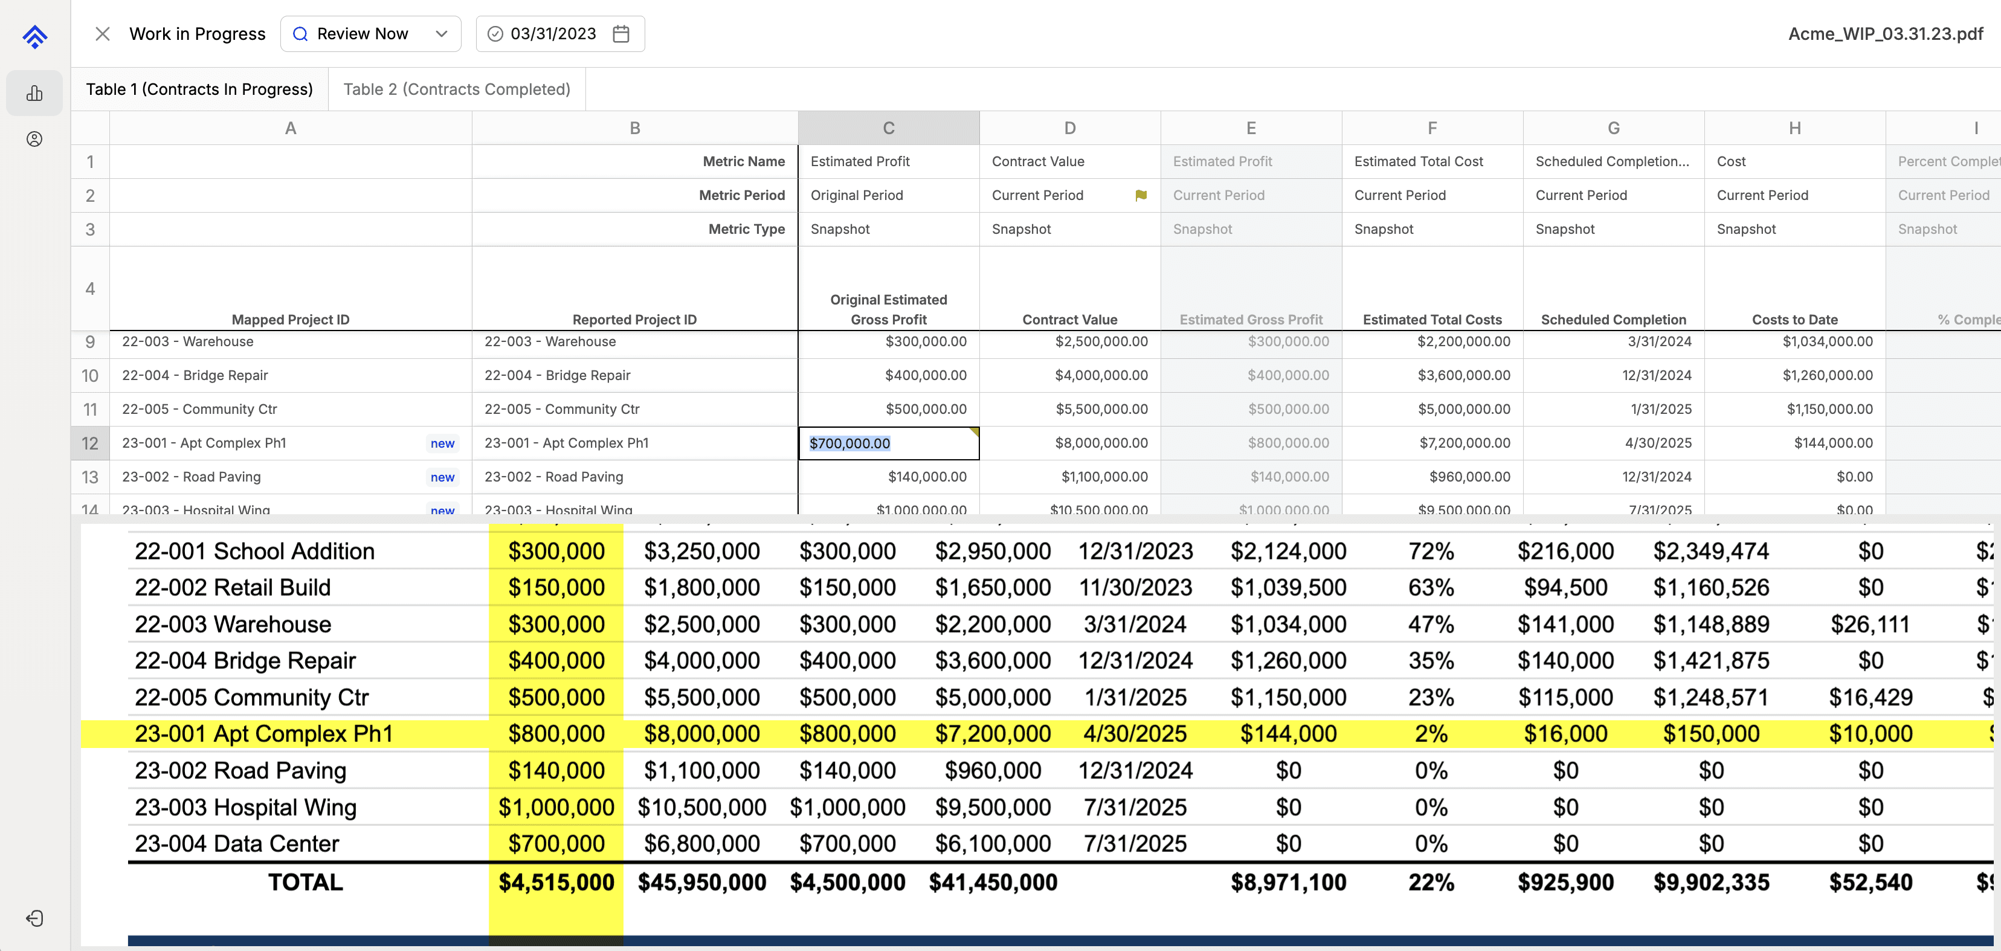The width and height of the screenshot is (2001, 951).
Task: Click Costs to Date cell $144,000.00
Action: (x=1794, y=443)
